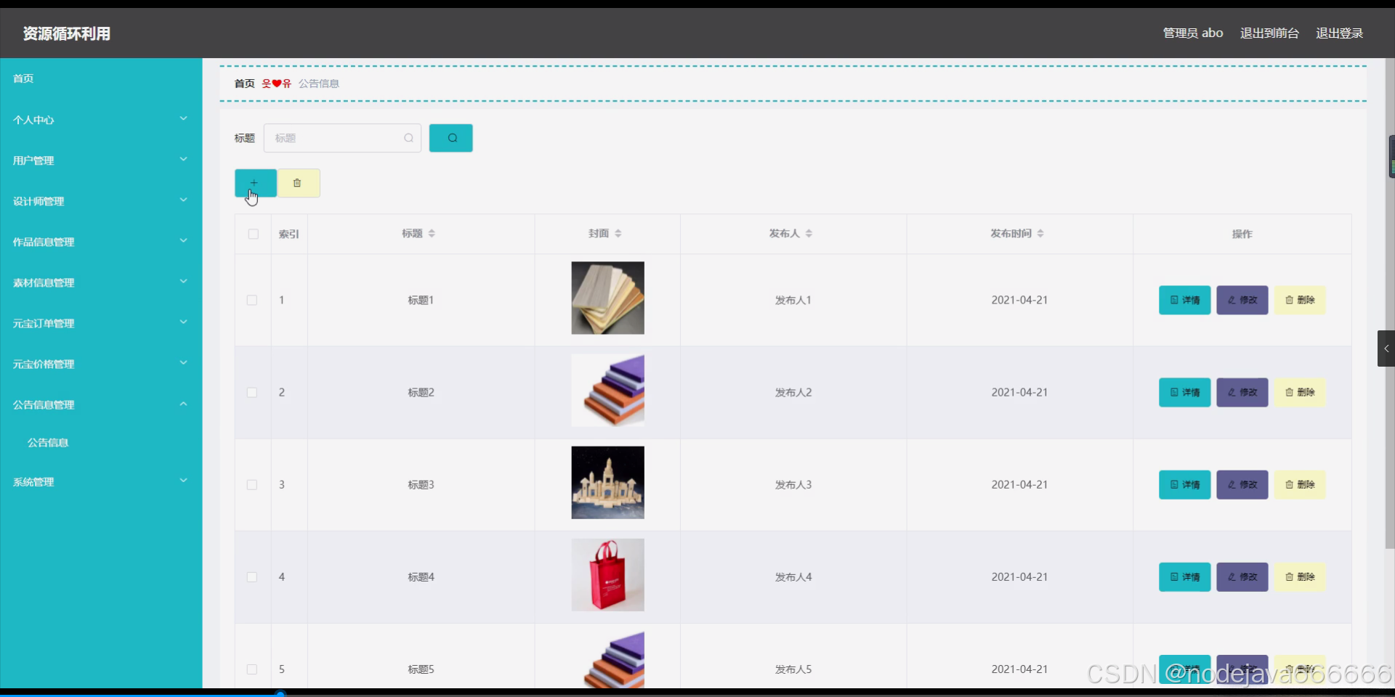Screen dimensions: 1395x697
Task: Click 修改 for row 标题3
Action: pos(1242,484)
